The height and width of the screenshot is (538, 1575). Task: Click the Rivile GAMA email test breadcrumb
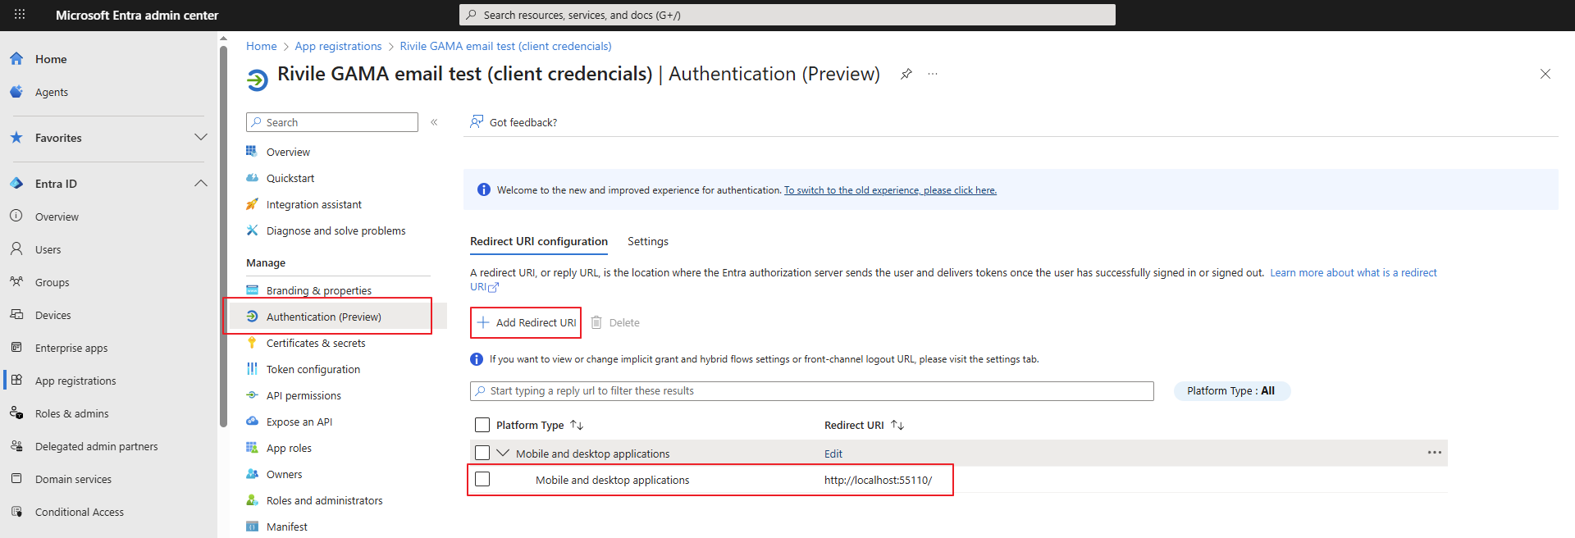[505, 46]
